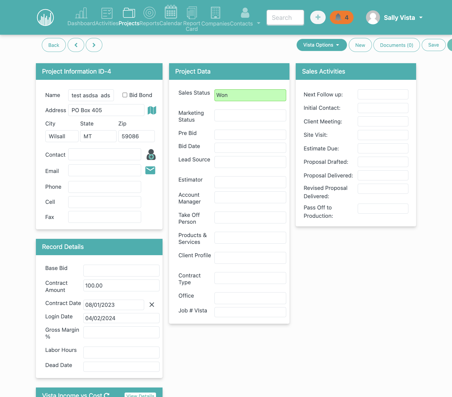Viewport: 452px width, 397px height.
Task: Open the Sales Status Won dropdown
Action: click(250, 95)
